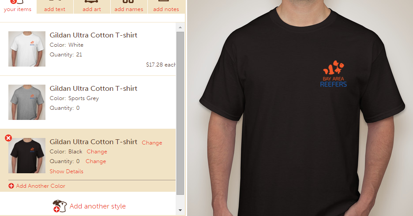
Task: Expand Show Details for black shirt
Action: point(66,171)
